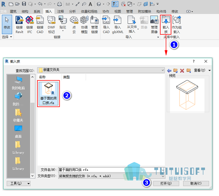Image resolution: width=219 pixels, height=196 pixels.
Task: Expand the Decal (贴花) dropdown arrow
Action: coord(63,31)
